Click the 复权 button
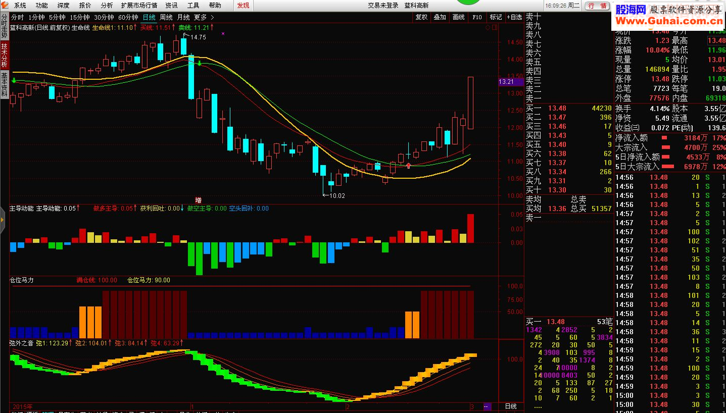This screenshot has width=726, height=413. tap(421, 17)
